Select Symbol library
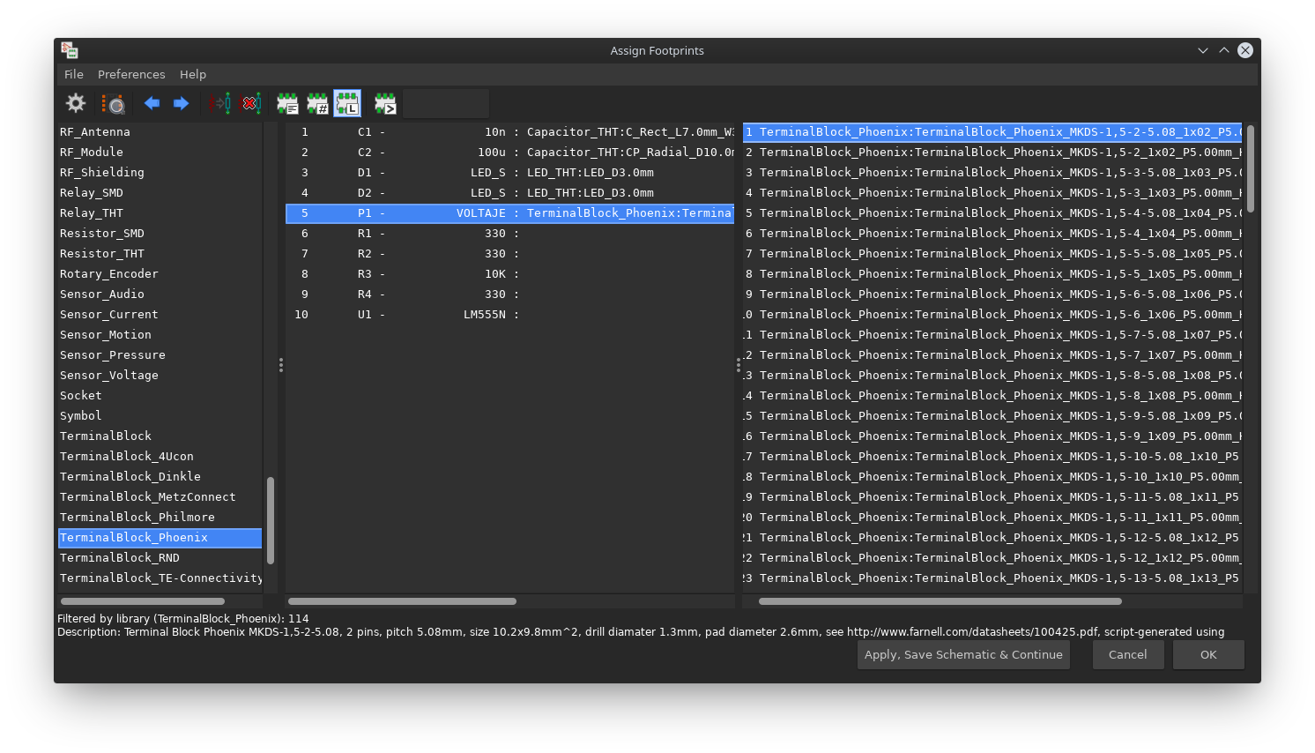The height and width of the screenshot is (753, 1315). click(160, 416)
